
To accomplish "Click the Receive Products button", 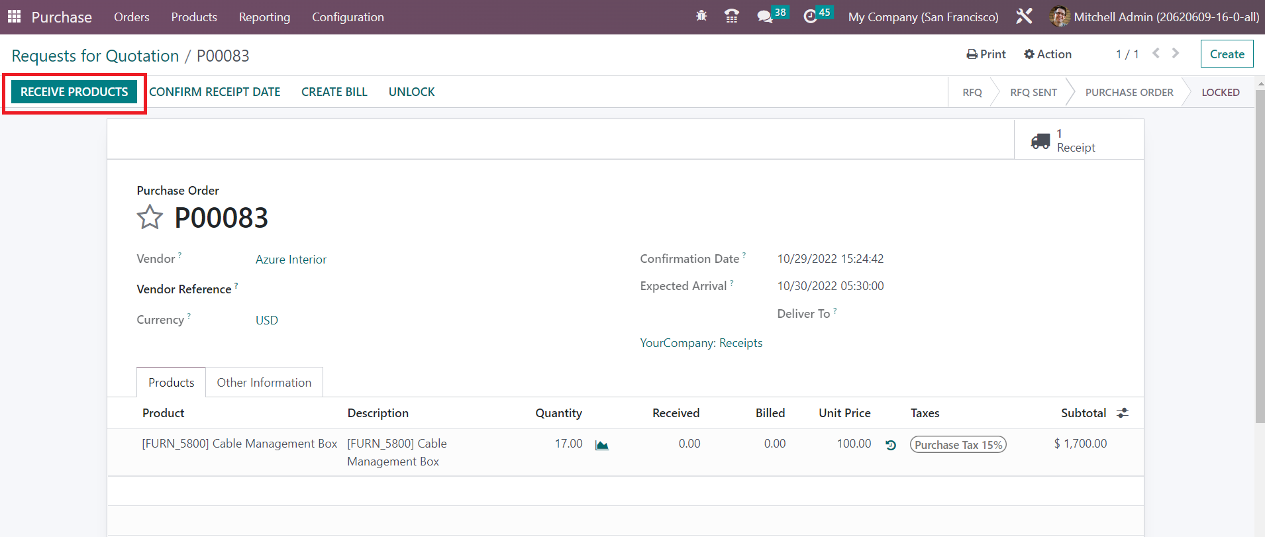I will pos(74,92).
